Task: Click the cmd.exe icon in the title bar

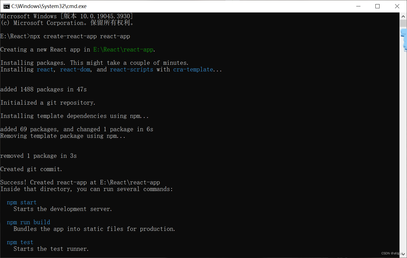Action: tap(6, 6)
